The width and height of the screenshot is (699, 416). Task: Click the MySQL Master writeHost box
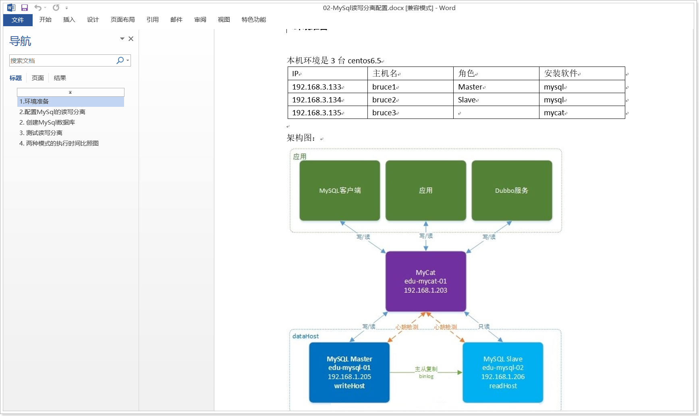tap(349, 372)
